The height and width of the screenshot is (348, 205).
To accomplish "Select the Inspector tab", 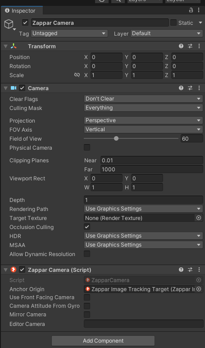I will [x=22, y=10].
